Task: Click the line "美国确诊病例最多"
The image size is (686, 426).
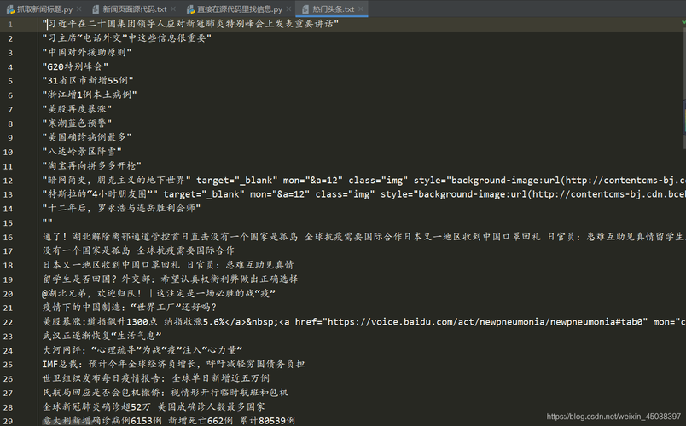Action: coord(87,137)
